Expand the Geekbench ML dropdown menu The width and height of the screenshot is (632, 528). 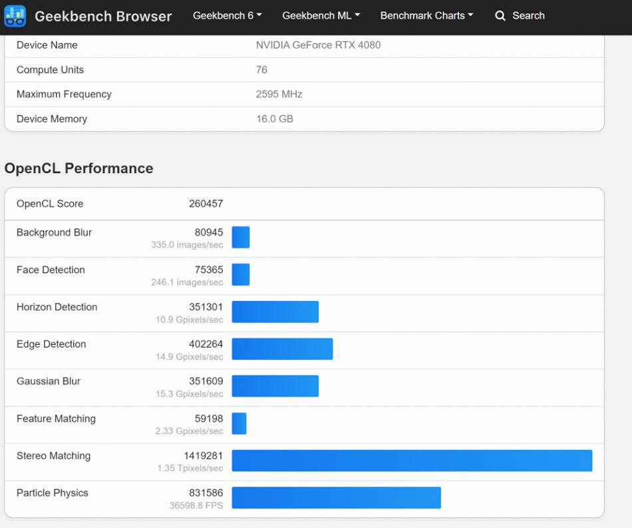pyautogui.click(x=321, y=16)
